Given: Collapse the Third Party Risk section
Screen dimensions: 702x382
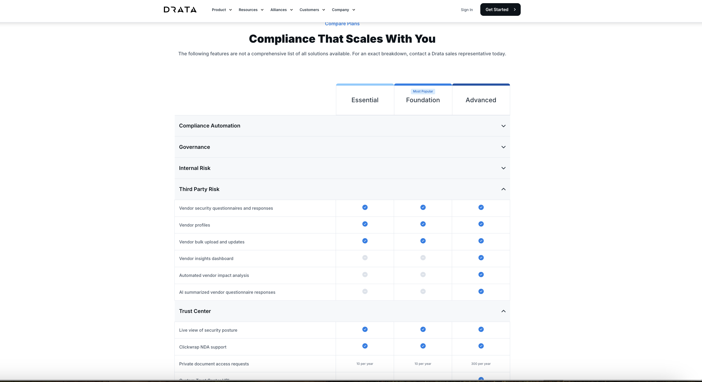Looking at the screenshot, I should point(503,189).
